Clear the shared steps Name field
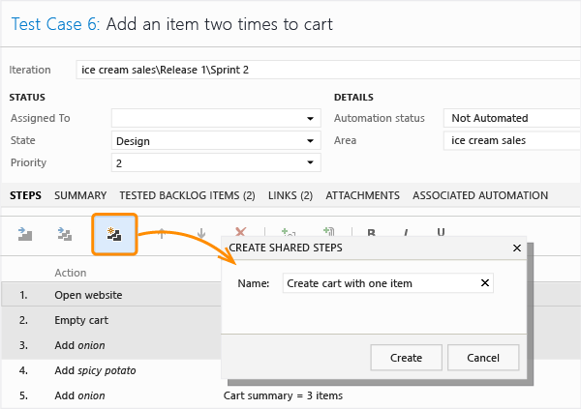The image size is (581, 409). coord(485,283)
